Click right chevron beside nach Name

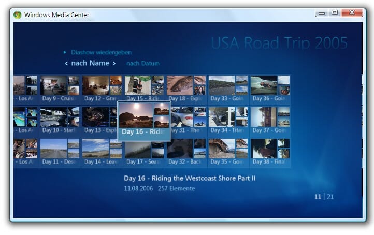pyautogui.click(x=114, y=63)
